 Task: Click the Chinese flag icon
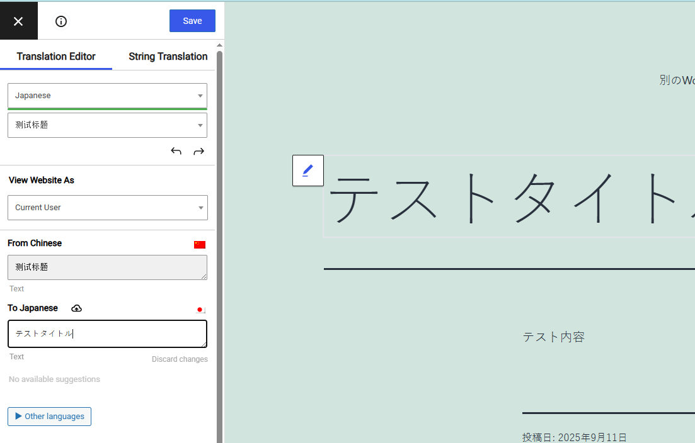click(200, 245)
